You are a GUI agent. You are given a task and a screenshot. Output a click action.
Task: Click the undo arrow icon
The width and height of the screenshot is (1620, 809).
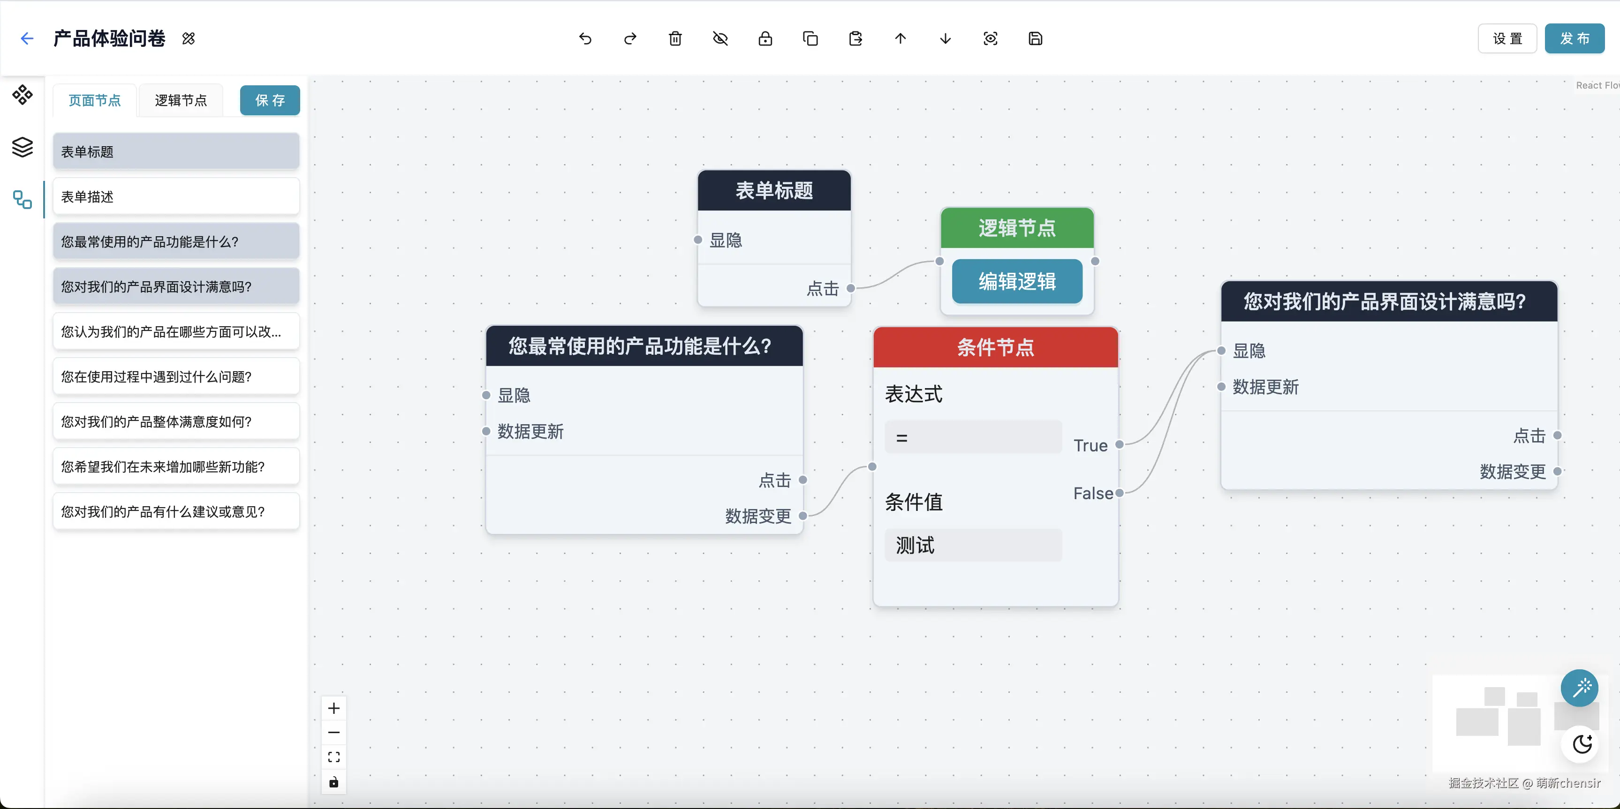click(x=585, y=39)
